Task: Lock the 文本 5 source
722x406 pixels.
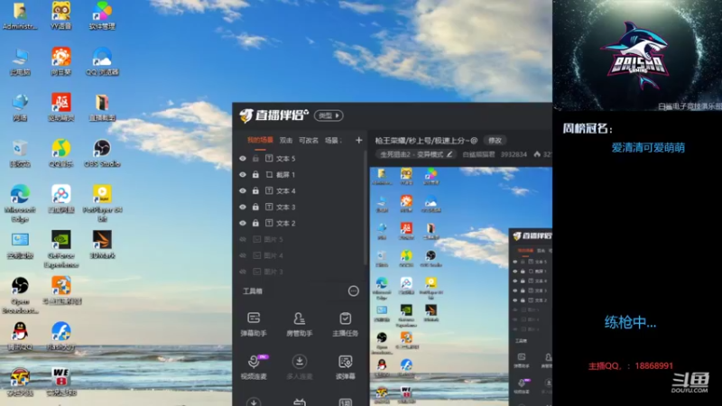Action: coord(255,159)
